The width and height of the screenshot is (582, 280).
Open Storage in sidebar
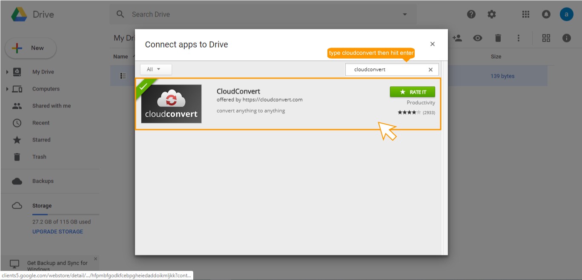click(x=42, y=206)
